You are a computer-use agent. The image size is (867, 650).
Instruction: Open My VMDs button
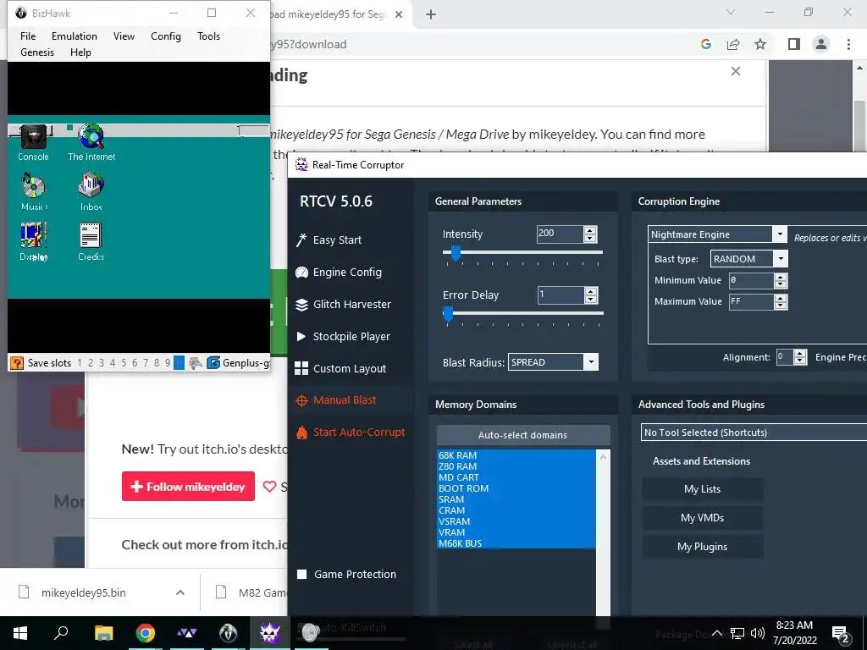click(x=702, y=518)
